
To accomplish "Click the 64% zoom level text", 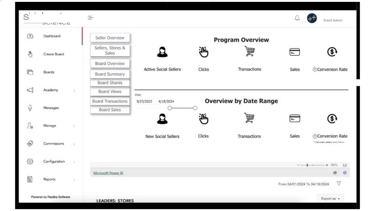I will point(334,165).
